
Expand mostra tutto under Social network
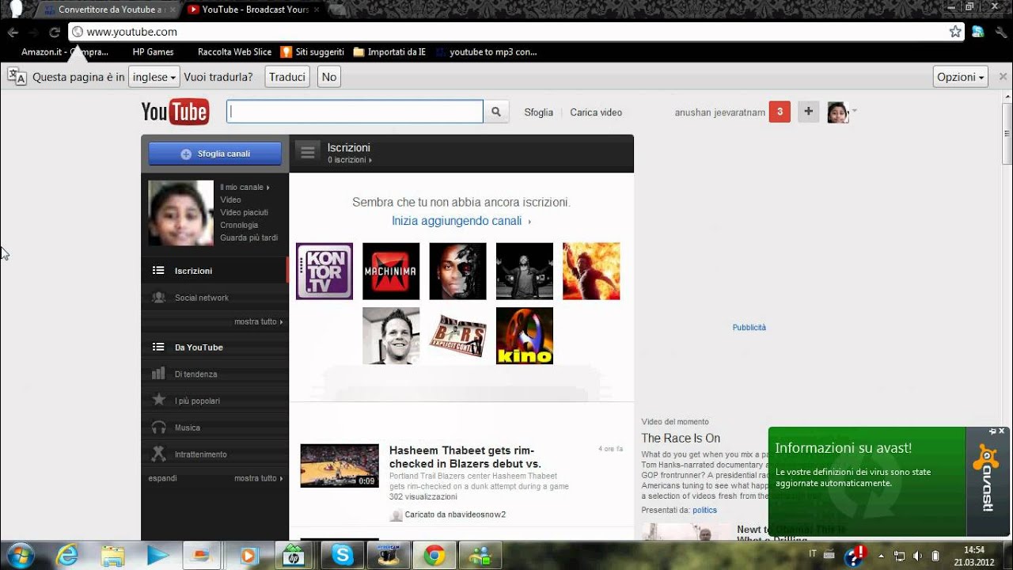(x=259, y=322)
